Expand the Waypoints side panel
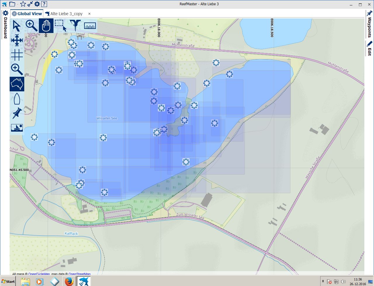 [x=369, y=25]
